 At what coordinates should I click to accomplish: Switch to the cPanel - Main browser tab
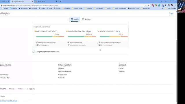46,2
